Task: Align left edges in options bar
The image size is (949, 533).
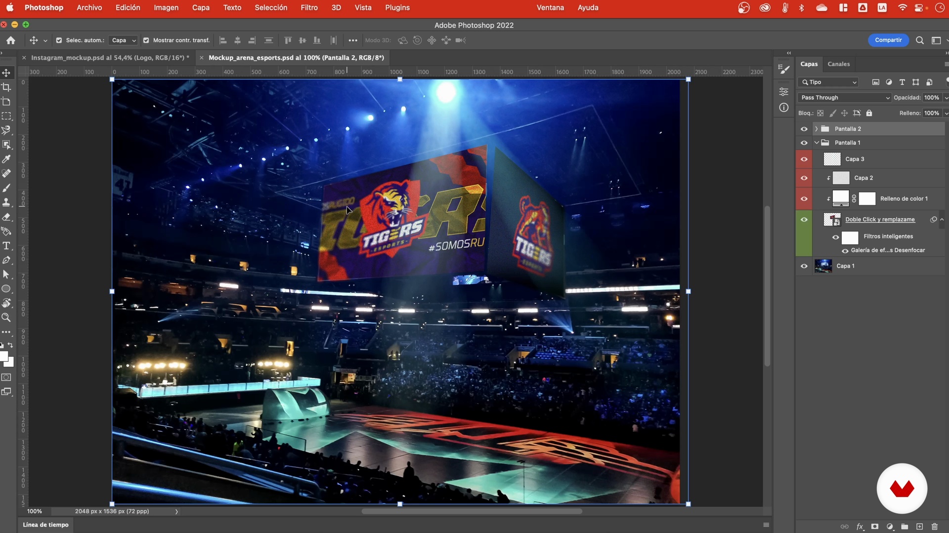Action: [223, 40]
